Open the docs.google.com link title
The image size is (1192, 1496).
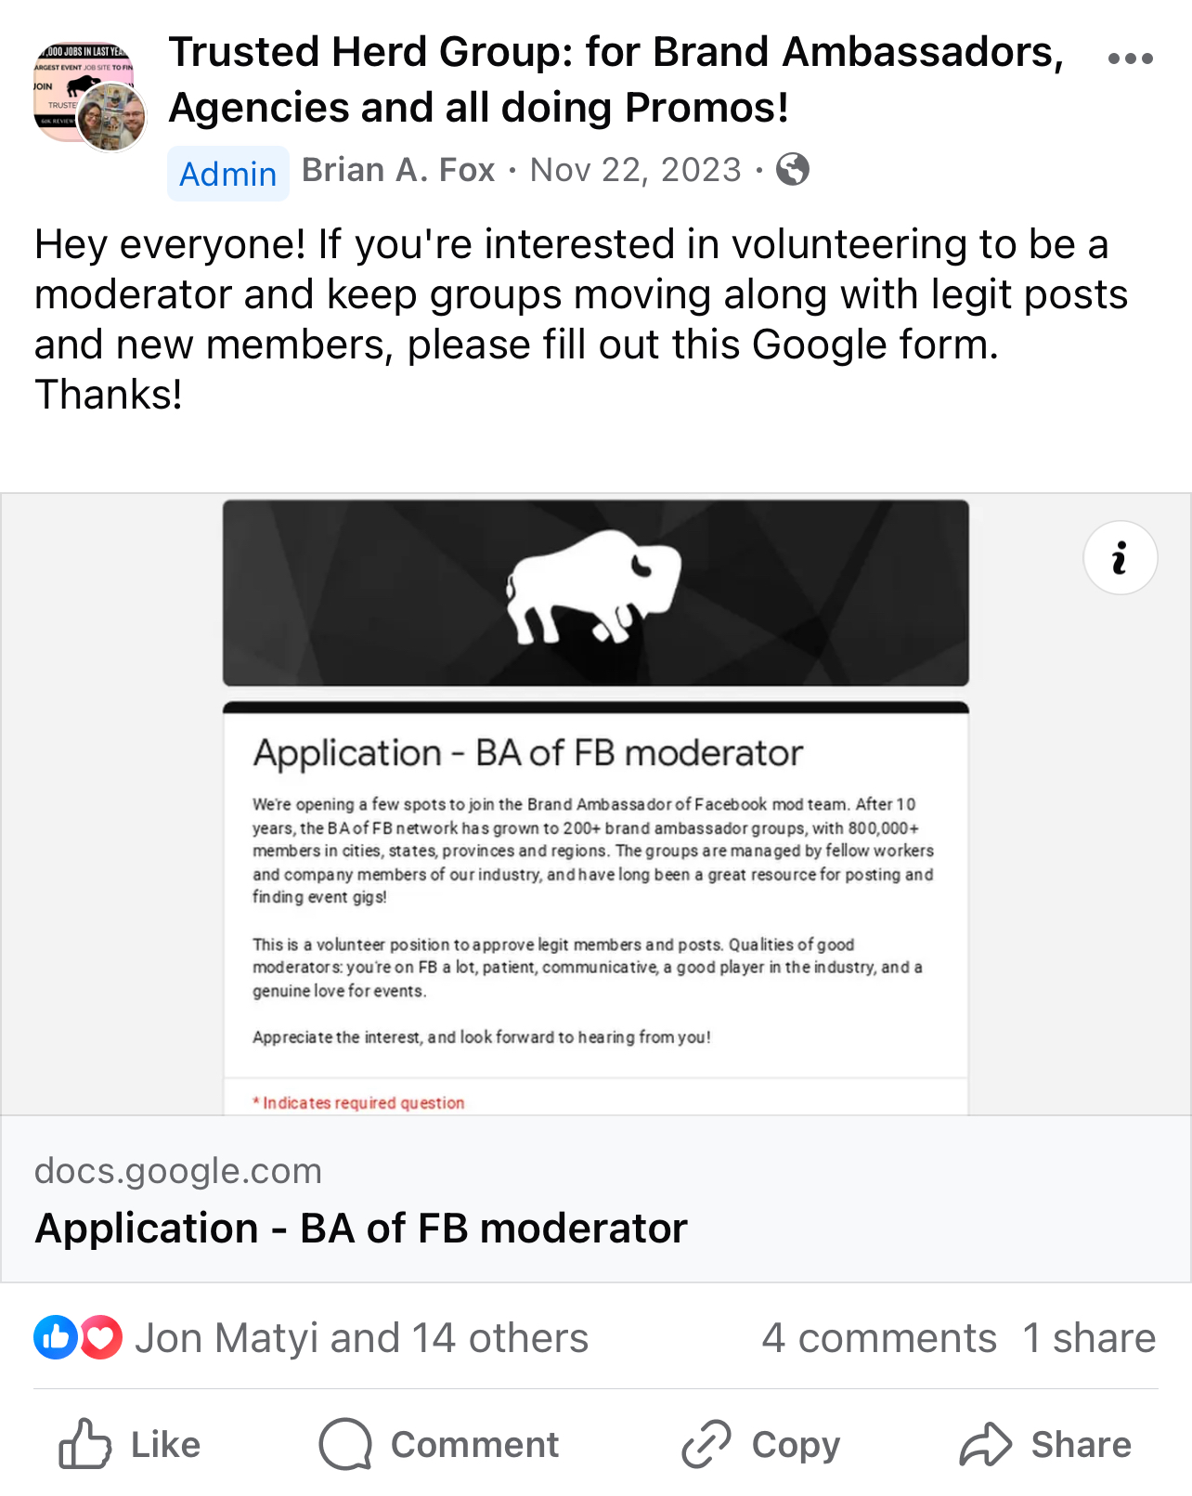(361, 1228)
